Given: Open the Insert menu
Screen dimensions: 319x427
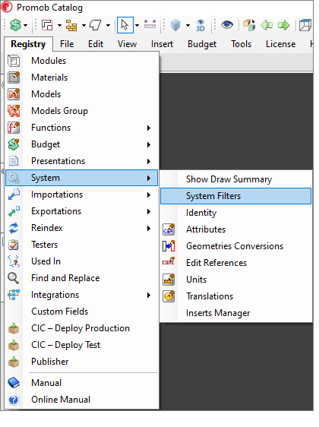Looking at the screenshot, I should point(162,44).
